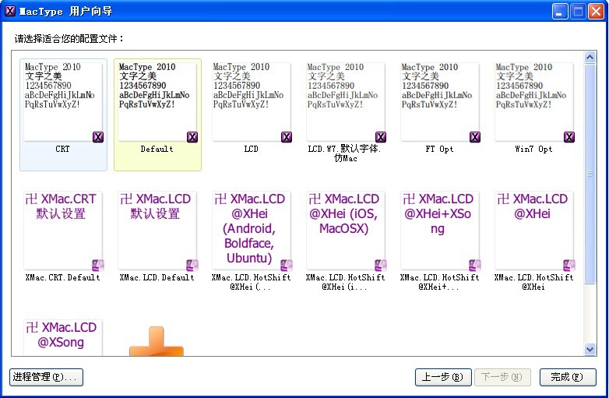Select XMac.LCD.Default profile icon
This screenshot has width=609, height=398.
pyautogui.click(x=157, y=231)
